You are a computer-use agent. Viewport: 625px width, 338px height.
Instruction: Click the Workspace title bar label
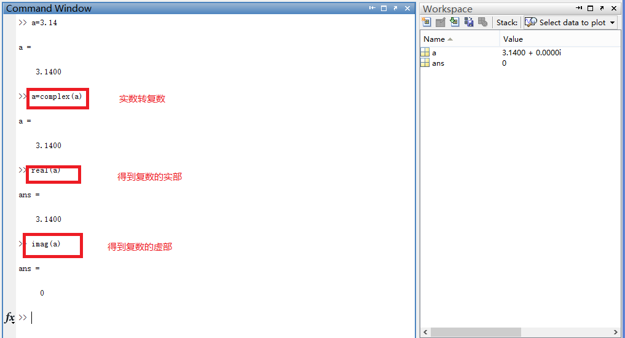coord(447,9)
